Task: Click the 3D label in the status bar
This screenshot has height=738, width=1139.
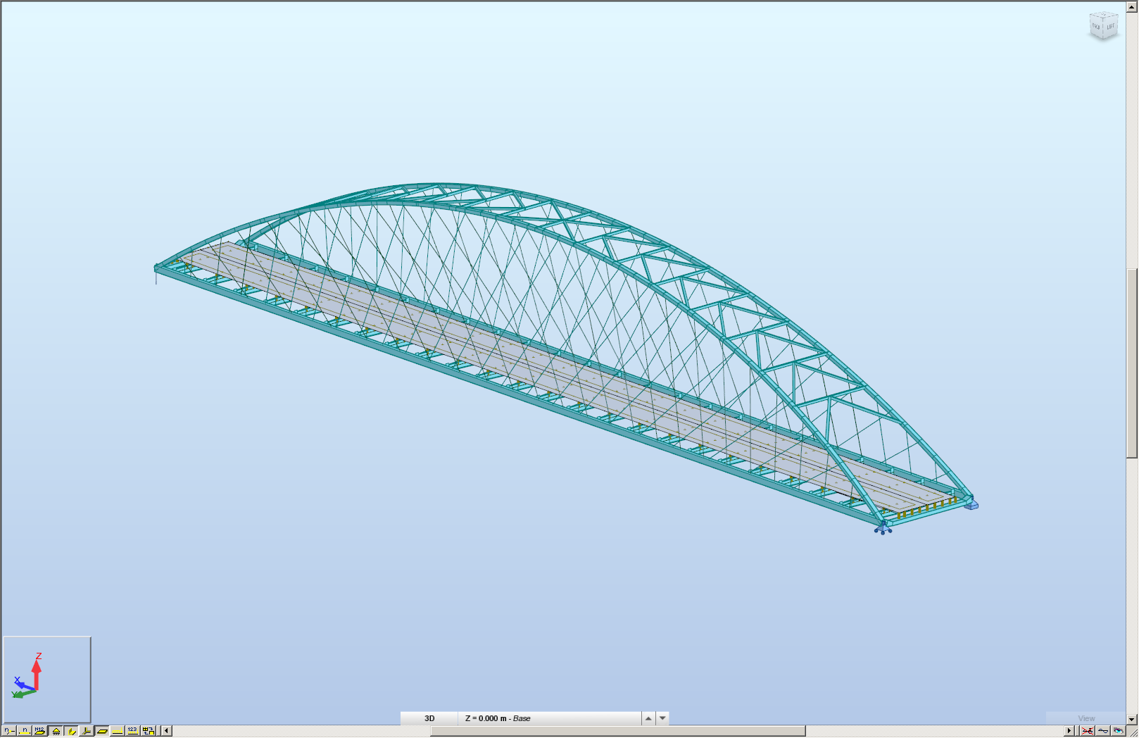Action: (x=429, y=718)
